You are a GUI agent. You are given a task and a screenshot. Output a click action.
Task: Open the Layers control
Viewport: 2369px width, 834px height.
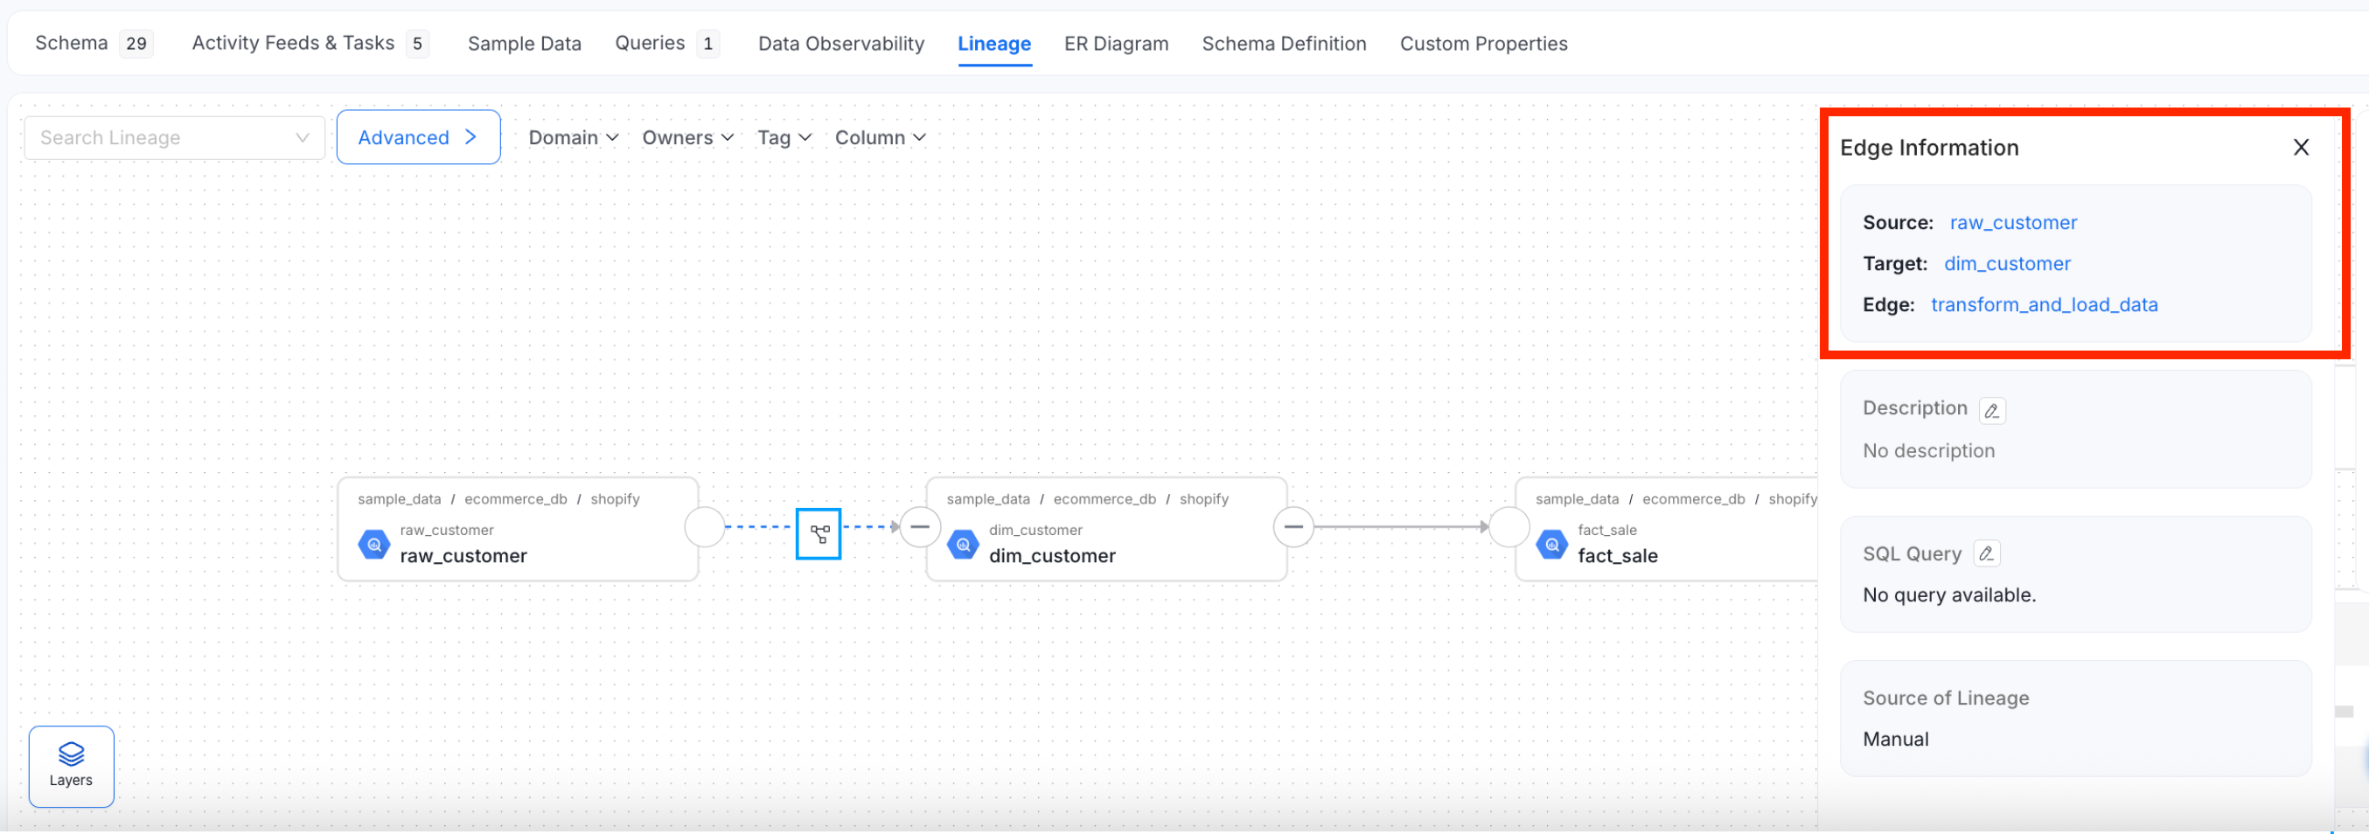71,766
